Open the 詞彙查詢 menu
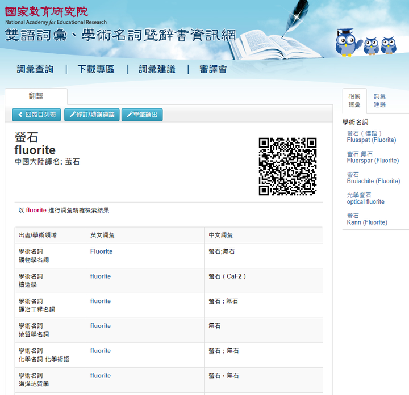Screen dimensions: 409x395 [x=35, y=69]
